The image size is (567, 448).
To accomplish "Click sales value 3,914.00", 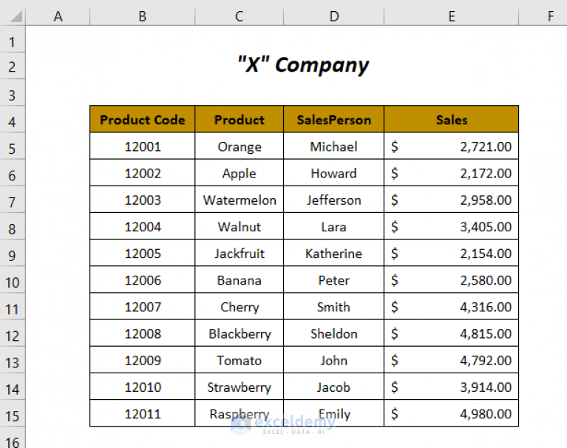I will 451,387.
